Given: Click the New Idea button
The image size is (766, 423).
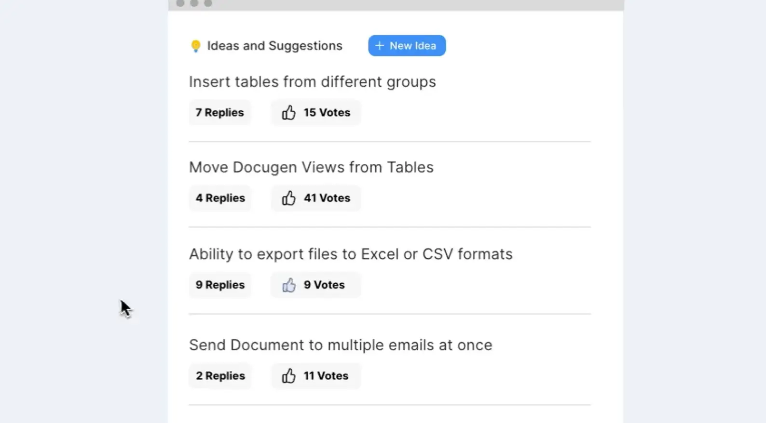Looking at the screenshot, I should (407, 46).
